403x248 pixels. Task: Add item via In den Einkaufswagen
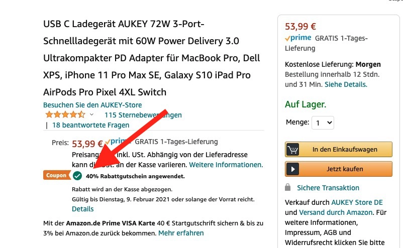[344, 149]
